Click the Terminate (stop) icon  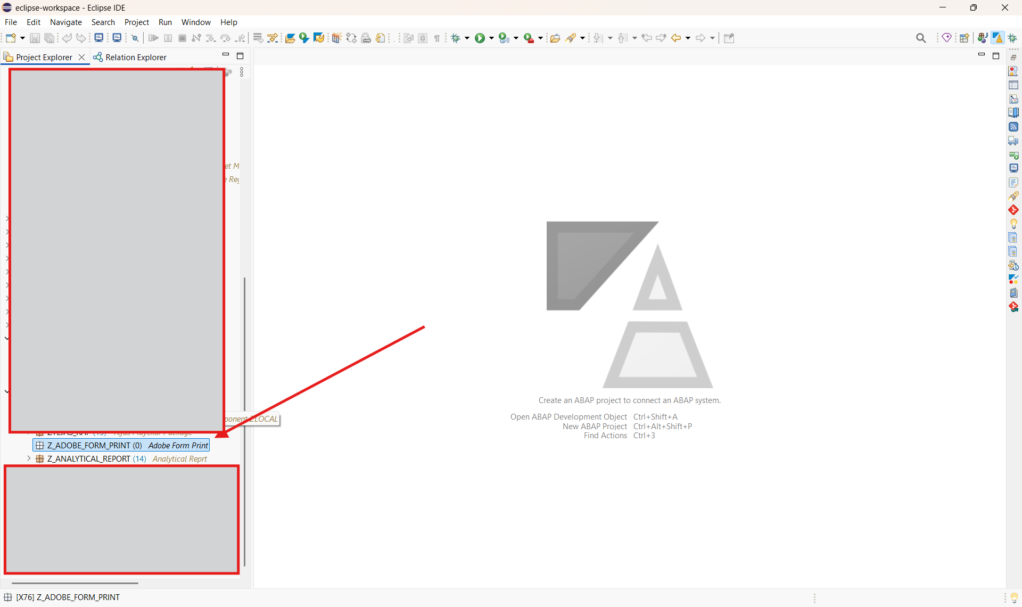click(x=183, y=38)
